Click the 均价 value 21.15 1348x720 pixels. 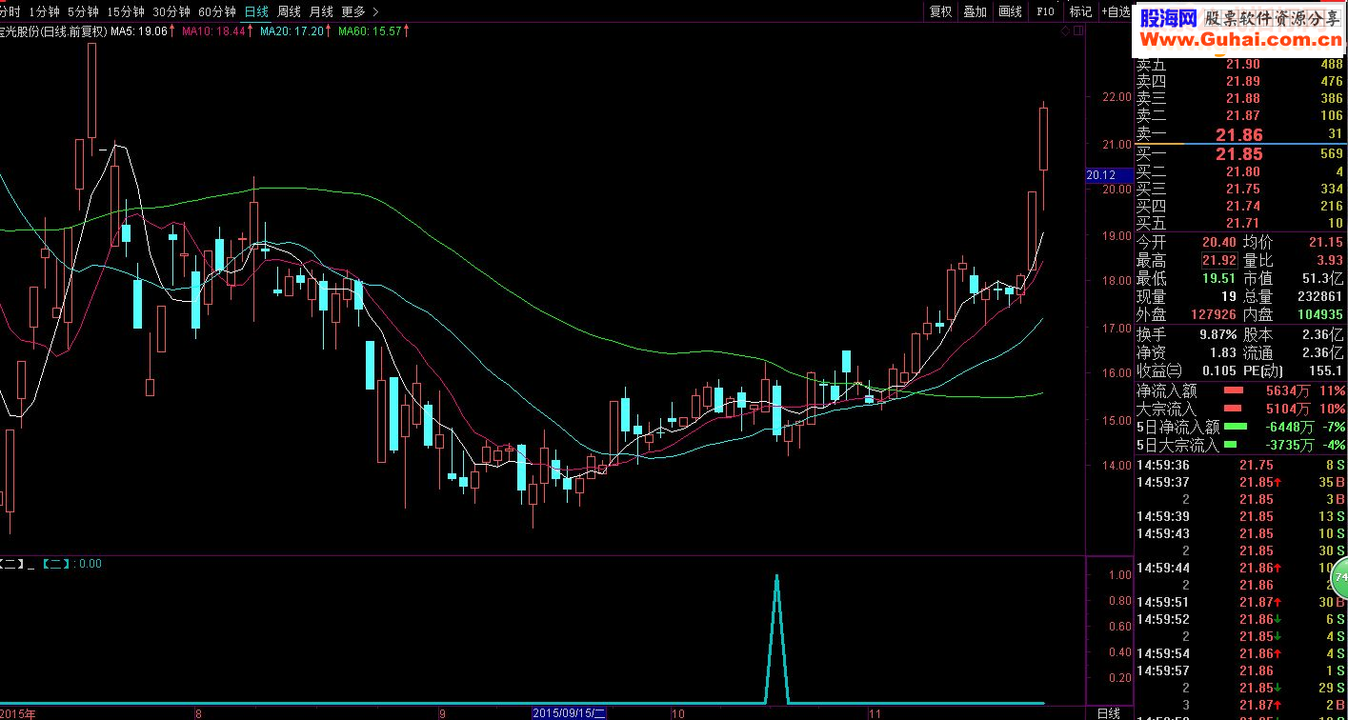[1325, 243]
